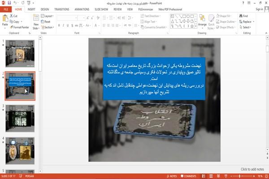This screenshot has width=269, height=179.
Task: Expand the shapes gallery More arrow
Action: 195,26
